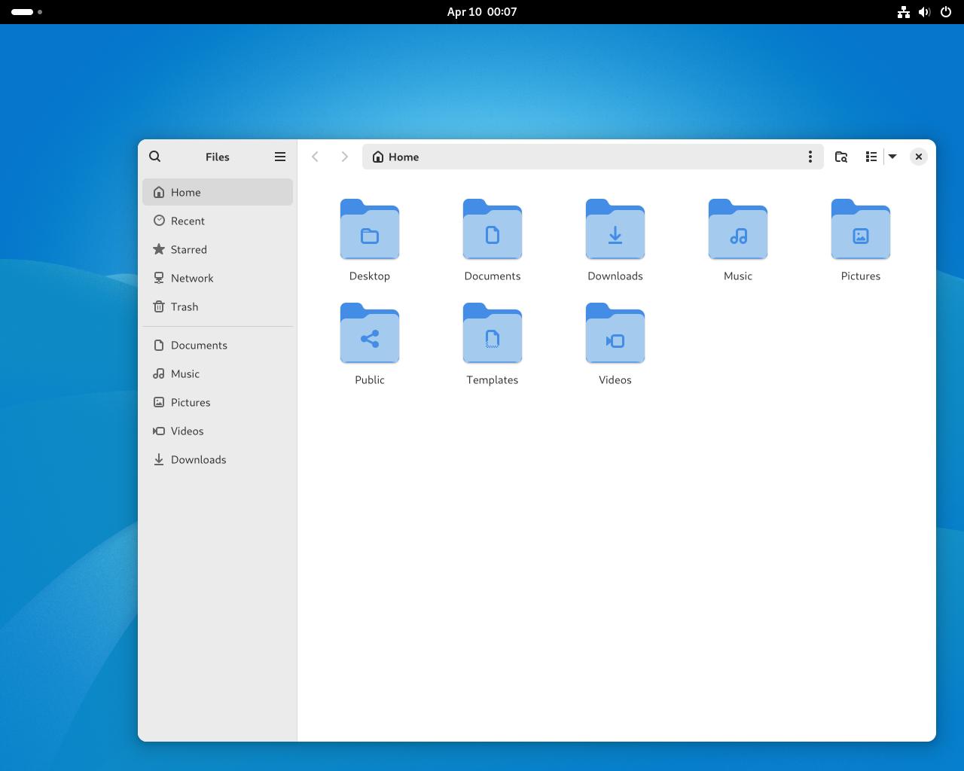964x771 pixels.
Task: Open the clock showing Apr 10 00:07
Action: coord(482,12)
